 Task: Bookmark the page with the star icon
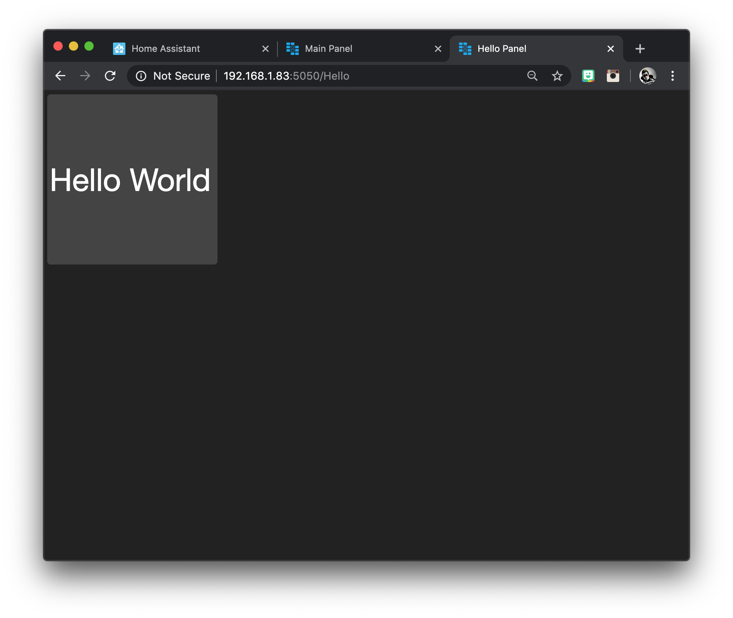(x=557, y=76)
